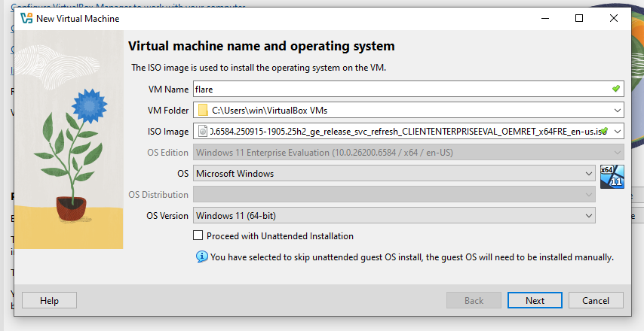Click the ISO file icon in ISO Image
The width and height of the screenshot is (644, 331).
[x=202, y=131]
